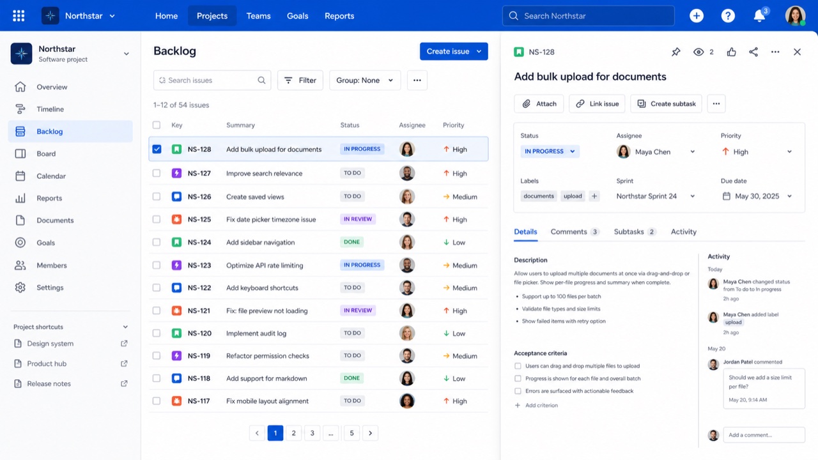Open the Priority High dropdown

(x=757, y=152)
